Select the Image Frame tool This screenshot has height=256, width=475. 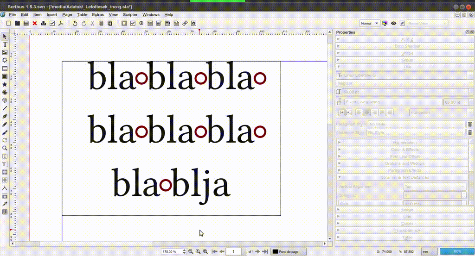pos(5,52)
